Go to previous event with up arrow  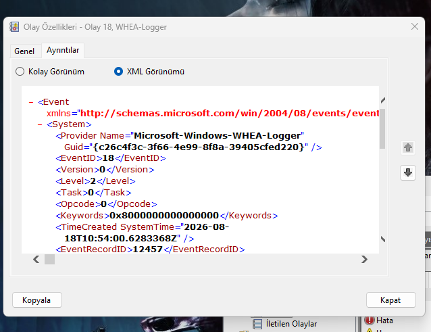408,147
